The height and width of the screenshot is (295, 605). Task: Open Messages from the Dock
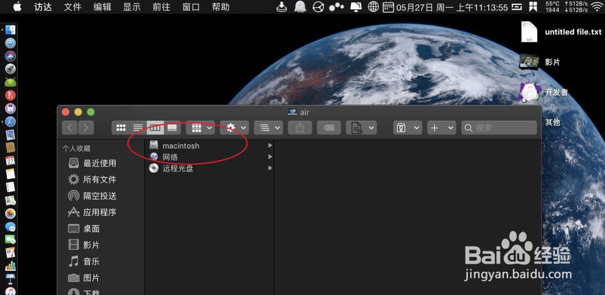coord(10,227)
